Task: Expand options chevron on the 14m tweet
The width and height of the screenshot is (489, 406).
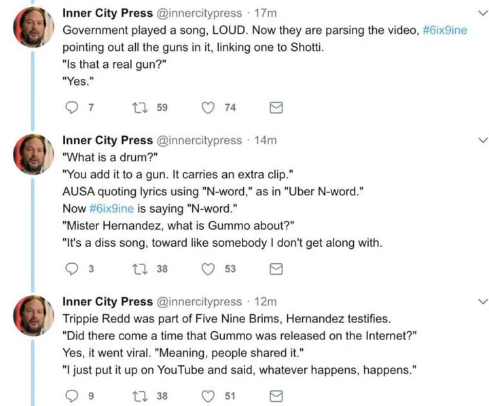Action: point(483,141)
